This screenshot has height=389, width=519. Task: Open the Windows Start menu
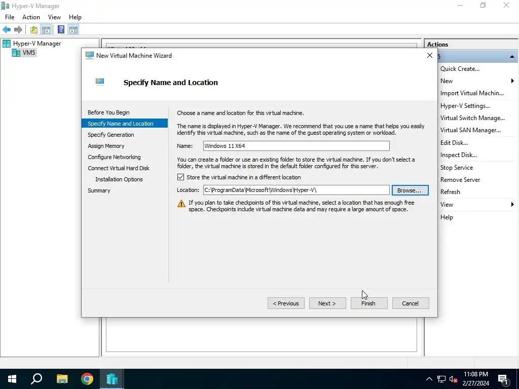click(12, 379)
